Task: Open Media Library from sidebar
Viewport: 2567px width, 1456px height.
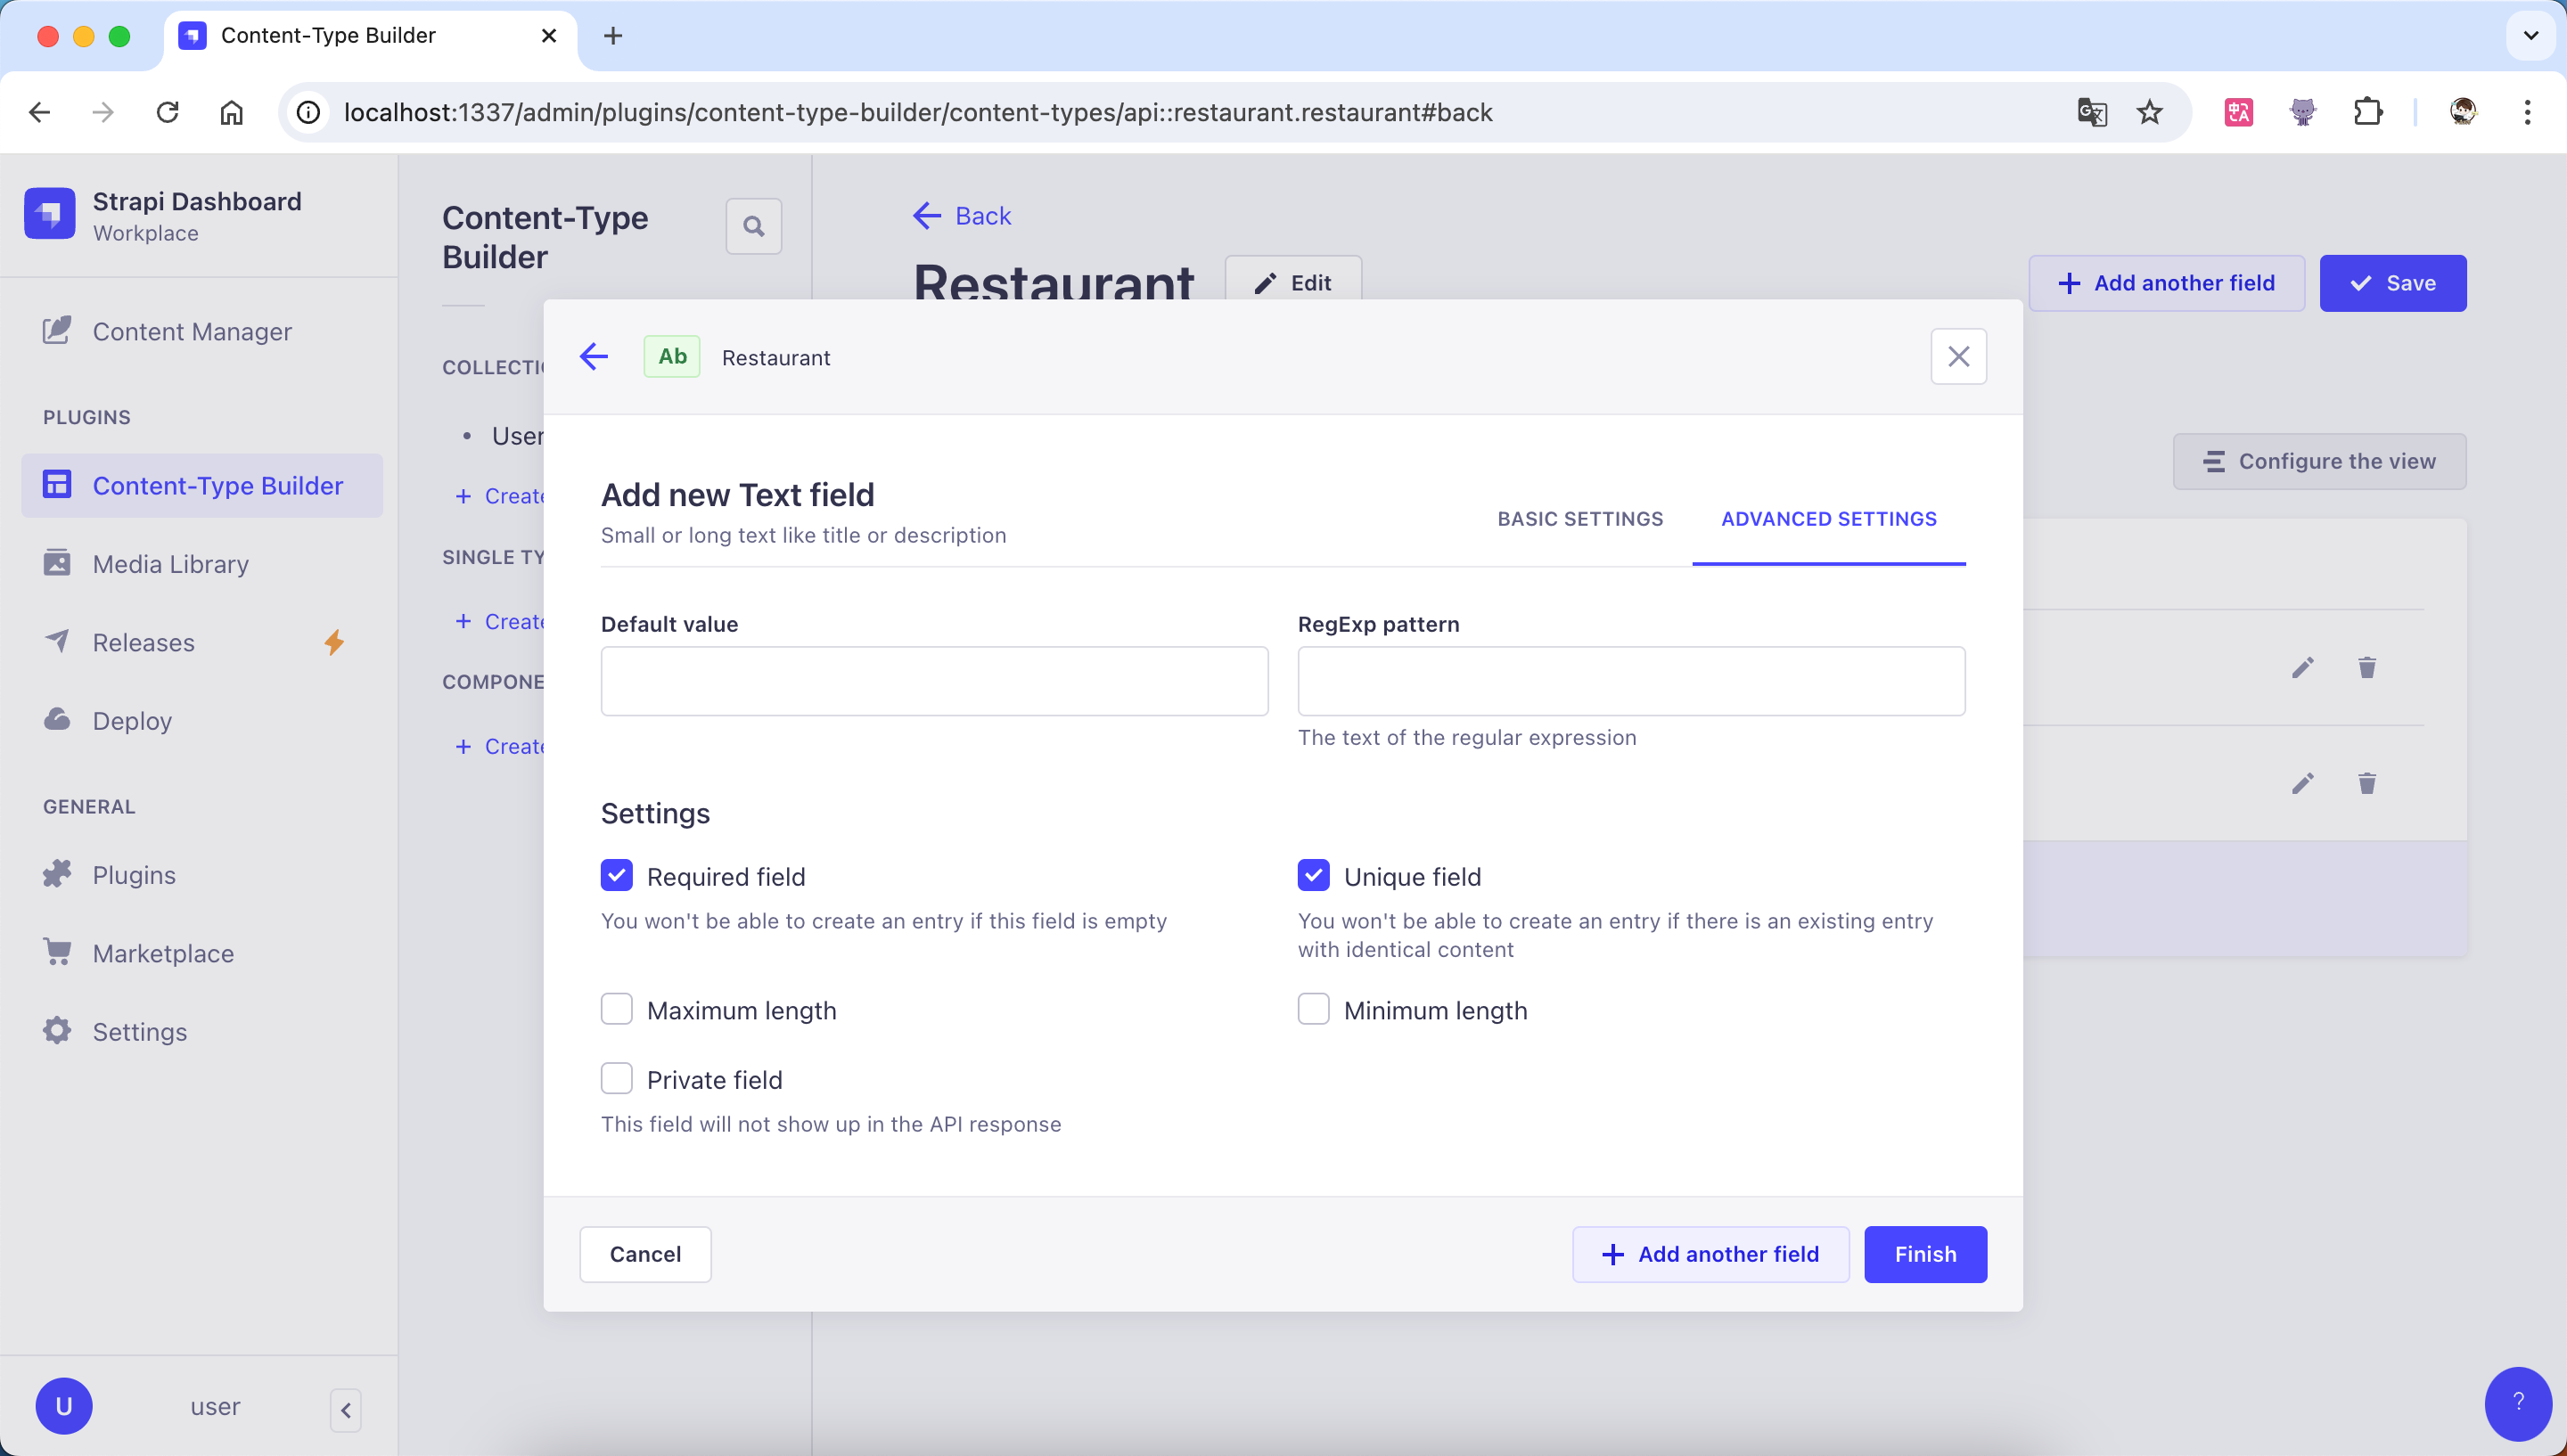Action: point(170,564)
